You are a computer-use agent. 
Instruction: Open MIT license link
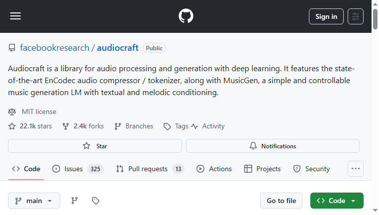point(39,112)
